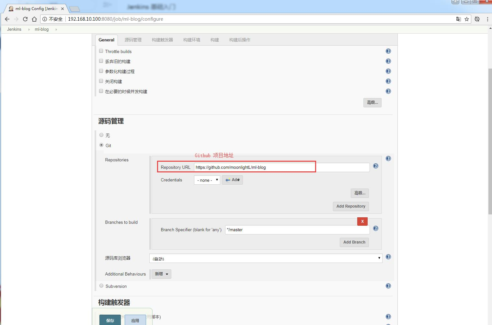Tick 参数化构建过程 checkbox
Image resolution: width=492 pixels, height=325 pixels.
pos(101,71)
